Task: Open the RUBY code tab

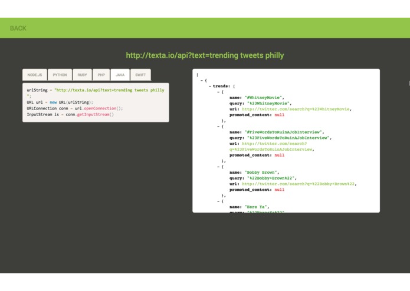Action: click(82, 75)
